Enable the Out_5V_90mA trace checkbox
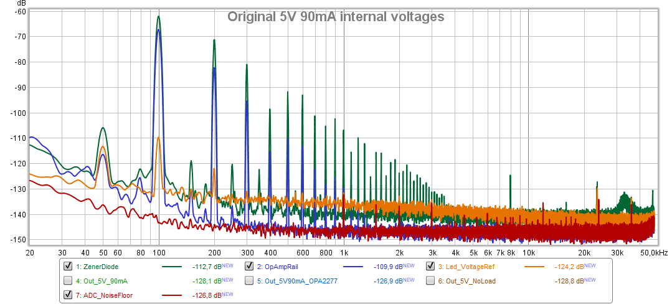The image size is (672, 304). click(68, 280)
